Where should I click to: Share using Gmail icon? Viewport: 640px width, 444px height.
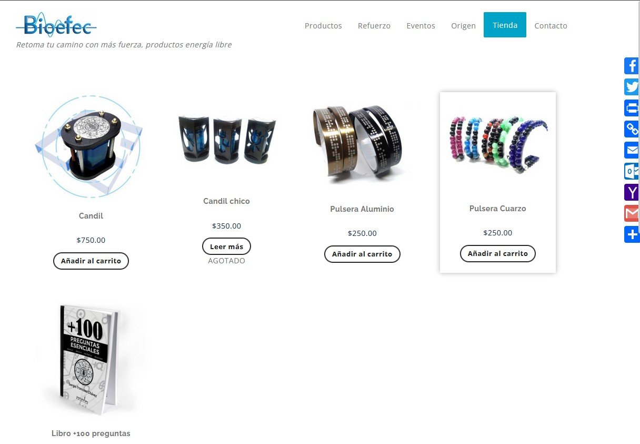coord(632,213)
